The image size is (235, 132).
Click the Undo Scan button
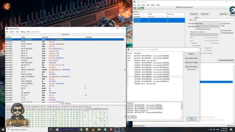(224, 14)
